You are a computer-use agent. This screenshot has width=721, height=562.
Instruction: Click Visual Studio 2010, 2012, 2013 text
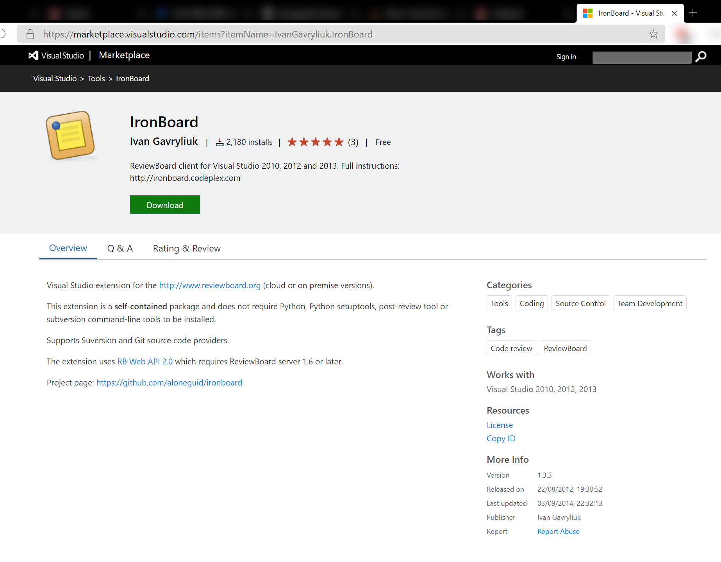click(541, 389)
